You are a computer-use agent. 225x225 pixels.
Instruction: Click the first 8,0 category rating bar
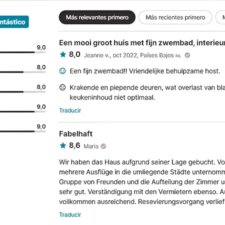(x=22, y=72)
